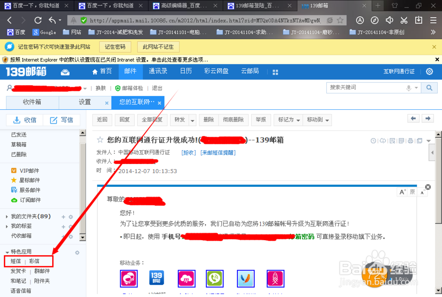Click the sticky memo icon in email header
This screenshot has width=442, height=297.
pos(401,141)
